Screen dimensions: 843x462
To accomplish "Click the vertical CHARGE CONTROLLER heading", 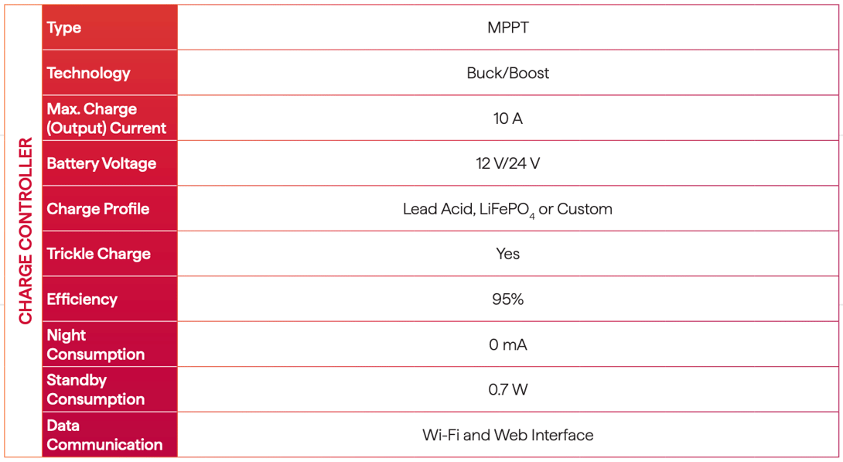I will click(26, 231).
